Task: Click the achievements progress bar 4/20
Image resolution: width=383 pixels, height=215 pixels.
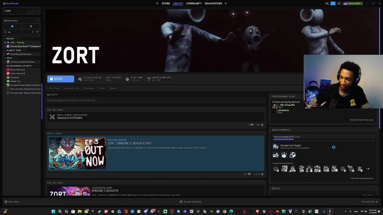Action: pos(323,139)
